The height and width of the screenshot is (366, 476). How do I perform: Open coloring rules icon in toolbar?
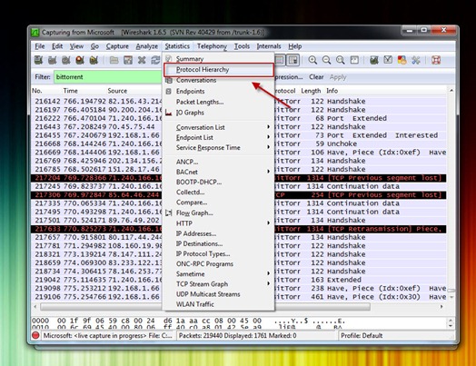(x=402, y=60)
